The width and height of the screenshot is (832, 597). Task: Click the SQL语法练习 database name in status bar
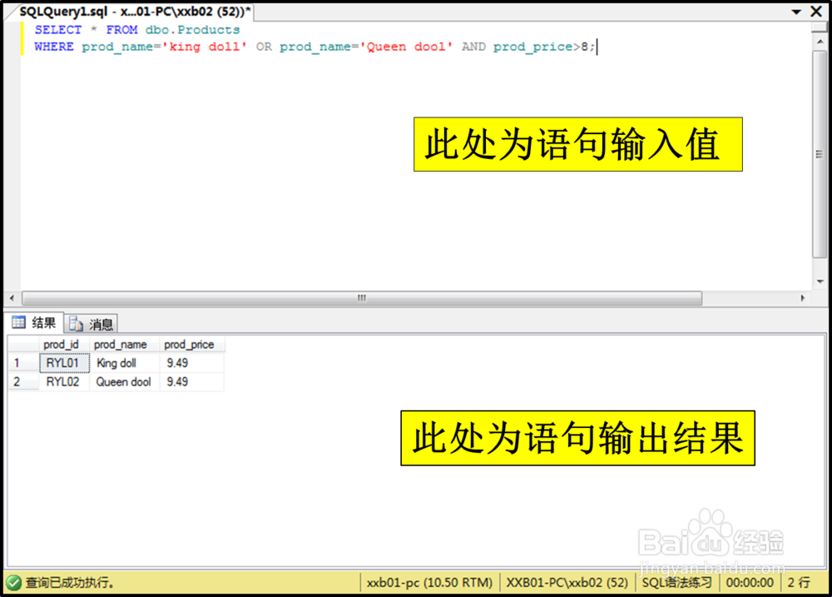[671, 583]
